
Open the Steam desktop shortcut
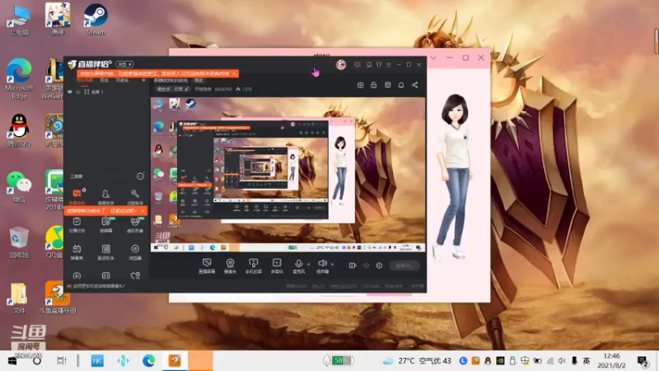pyautogui.click(x=96, y=19)
